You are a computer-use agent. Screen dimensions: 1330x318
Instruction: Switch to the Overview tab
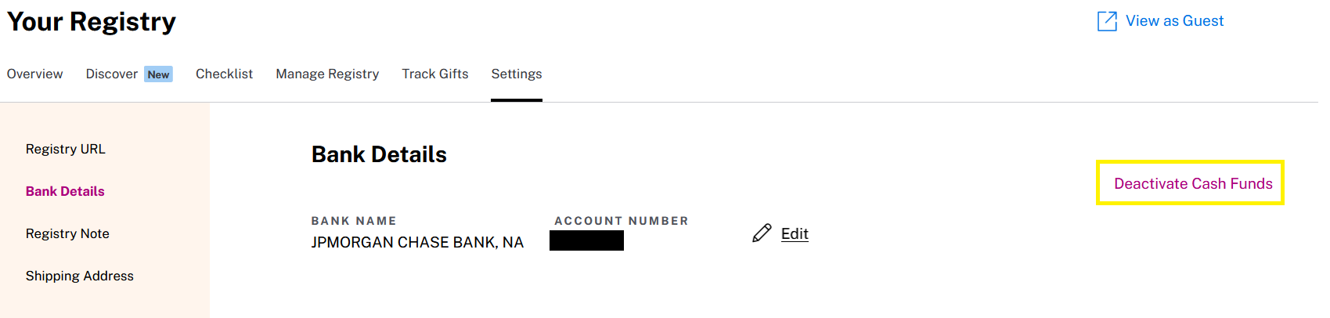[35, 74]
